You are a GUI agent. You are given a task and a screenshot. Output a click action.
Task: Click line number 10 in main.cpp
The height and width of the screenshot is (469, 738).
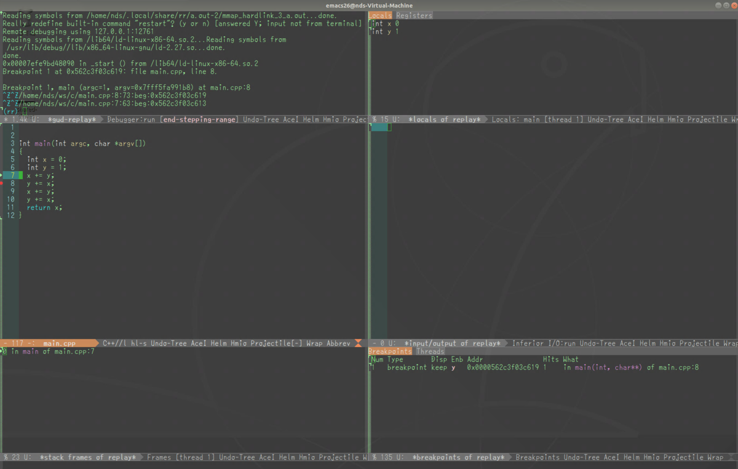(x=10, y=199)
